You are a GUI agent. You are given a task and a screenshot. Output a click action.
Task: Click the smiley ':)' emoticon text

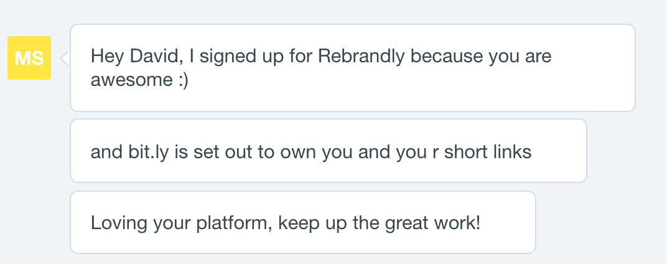point(182,80)
